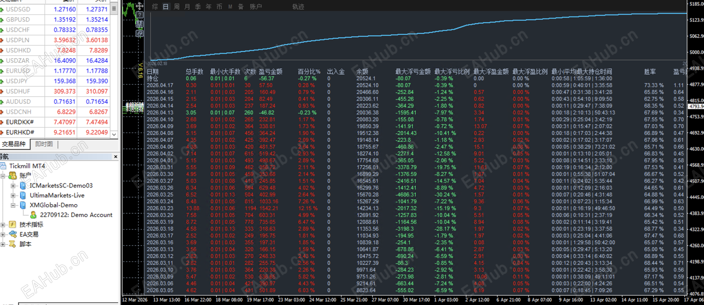
Task: Click the 最大浮亏金额 column header
Action: coord(413,71)
